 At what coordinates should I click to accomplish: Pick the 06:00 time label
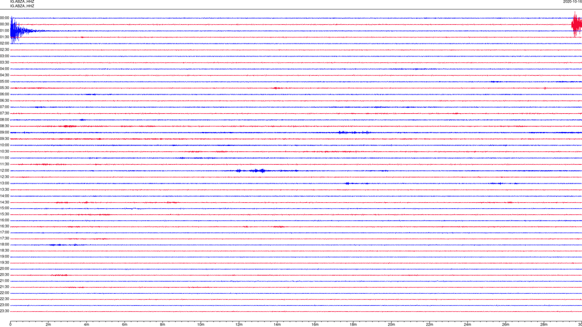point(4,94)
